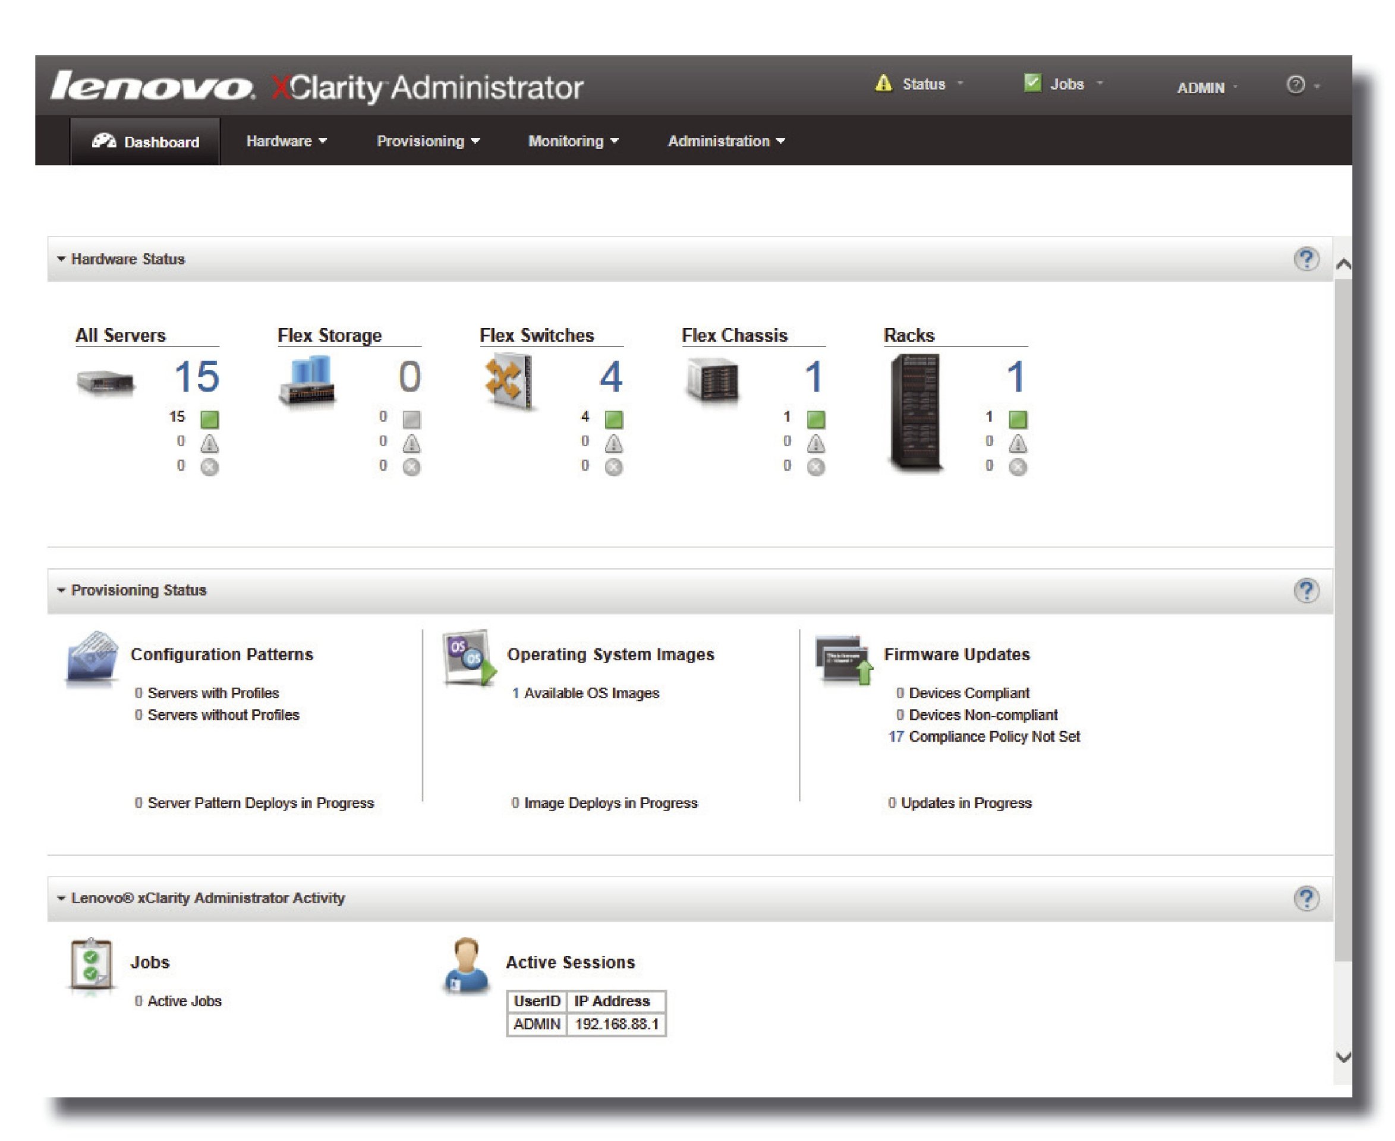Click the 192.168.88.1 IP address cell

(616, 1025)
